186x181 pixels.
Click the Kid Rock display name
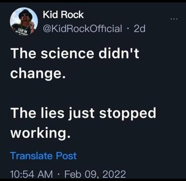click(63, 15)
